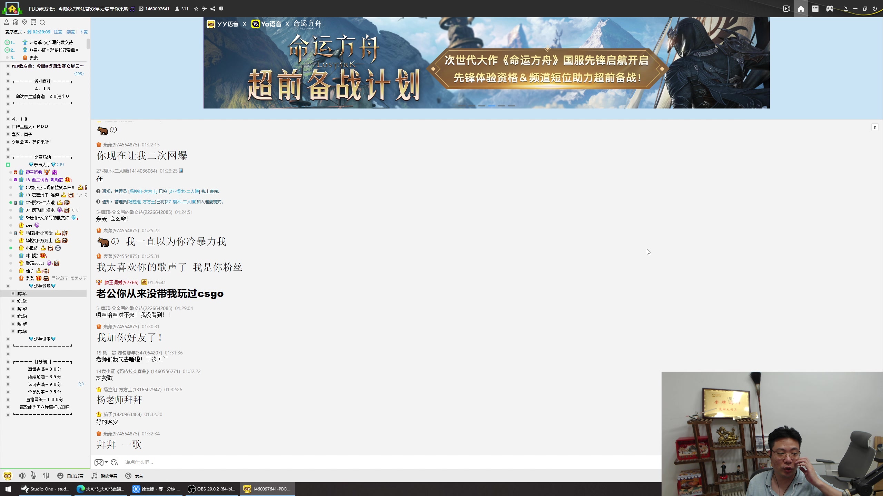Click the active blue banner carousel indicator
883x496 pixels.
(x=492, y=106)
